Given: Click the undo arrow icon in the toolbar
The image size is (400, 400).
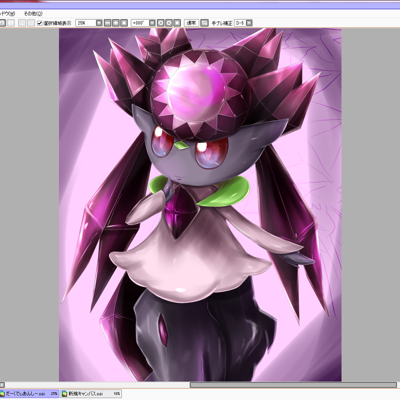Looking at the screenshot, I should click(2, 23).
